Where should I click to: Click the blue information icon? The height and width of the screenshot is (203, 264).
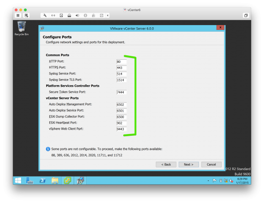[x=48, y=149]
